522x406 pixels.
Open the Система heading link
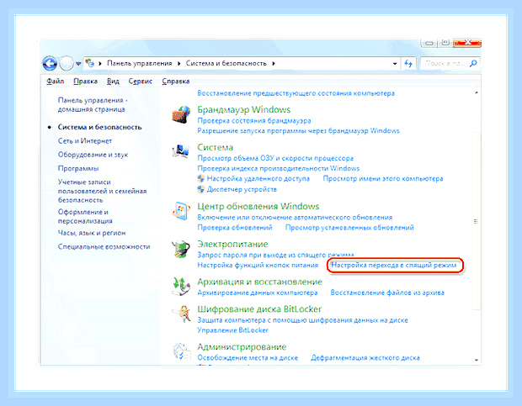pyautogui.click(x=215, y=147)
